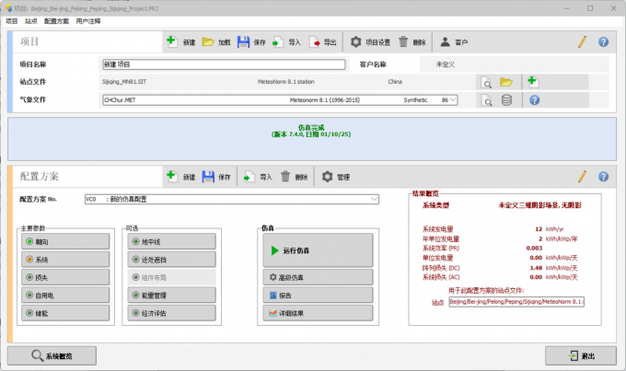Click the meteo file magnifier preview icon
Image resolution: width=626 pixels, height=371 pixels.
(487, 100)
